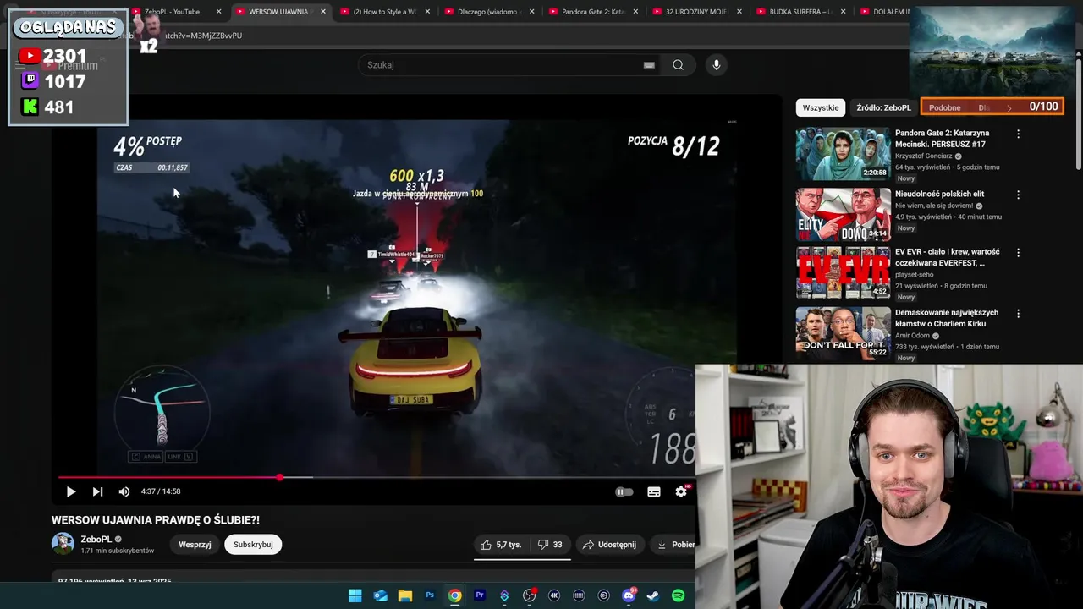Dislike the video showing 33
The image size is (1083, 609).
click(550, 545)
